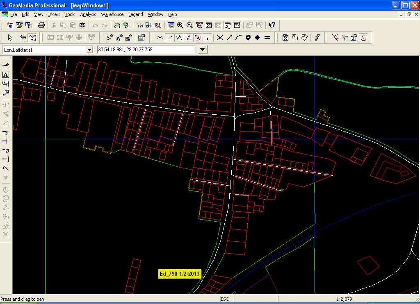420x304 pixels.
Task: Open the Warehouse menu
Action: pyautogui.click(x=112, y=14)
